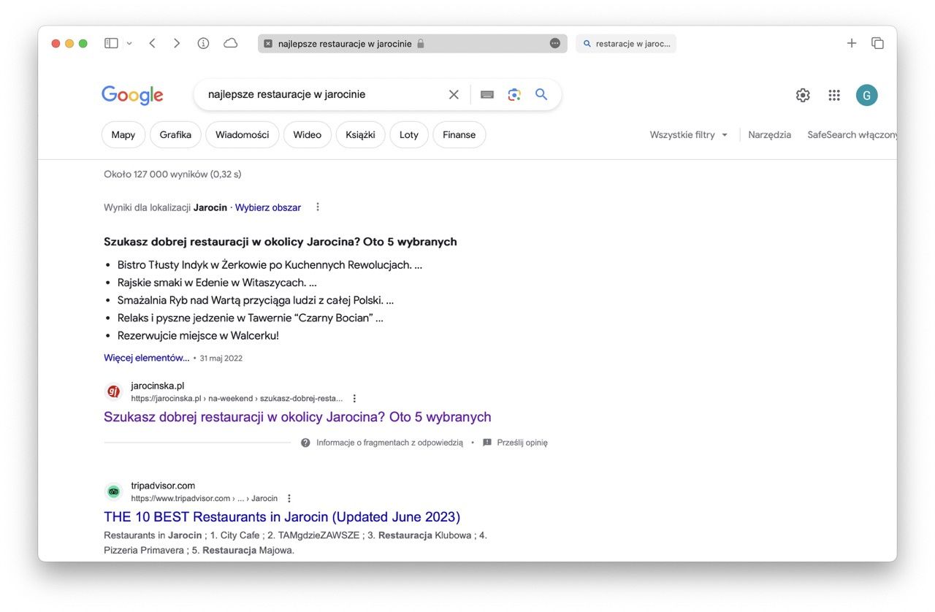Click the 'Bistro Tłusty Indyk w Żerkowie' bullet
The height and width of the screenshot is (612, 935).
click(270, 265)
